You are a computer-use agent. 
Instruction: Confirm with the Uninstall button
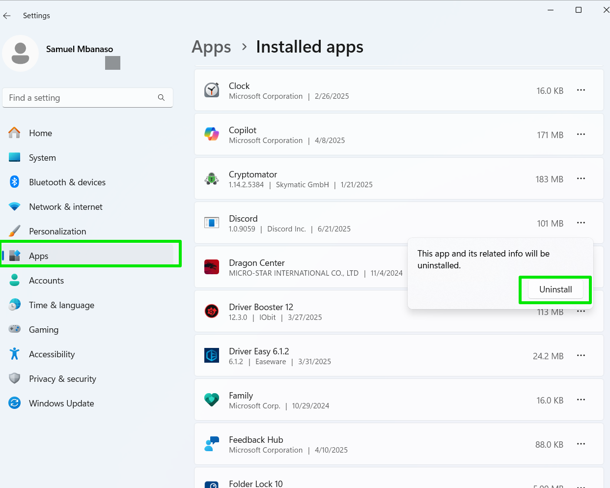[555, 289]
